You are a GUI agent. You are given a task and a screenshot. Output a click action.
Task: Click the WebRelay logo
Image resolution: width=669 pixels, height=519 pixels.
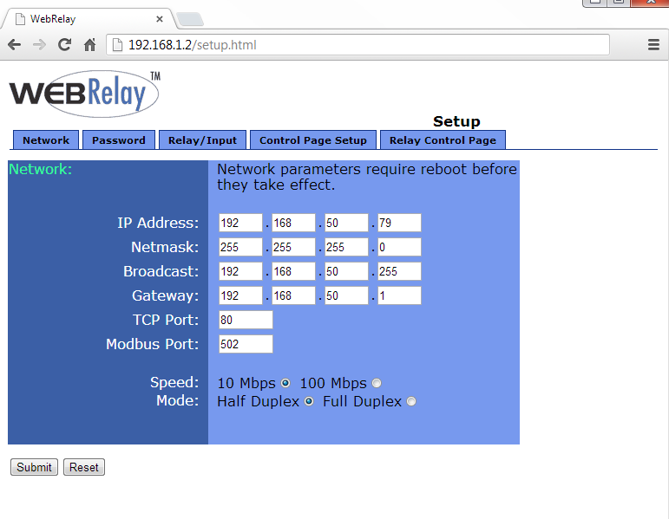point(85,94)
